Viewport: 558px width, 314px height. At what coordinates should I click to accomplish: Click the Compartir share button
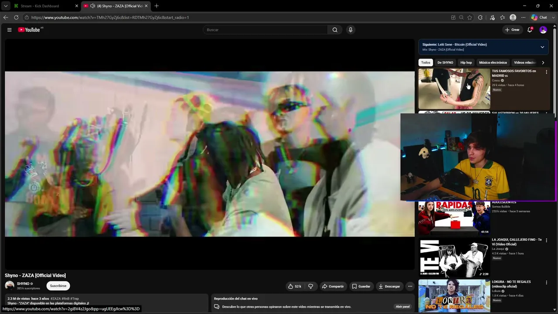pos(333,287)
